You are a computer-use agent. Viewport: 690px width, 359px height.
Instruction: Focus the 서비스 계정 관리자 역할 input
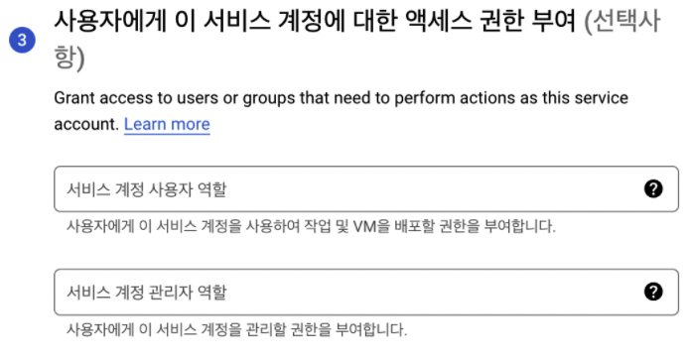[366, 292]
